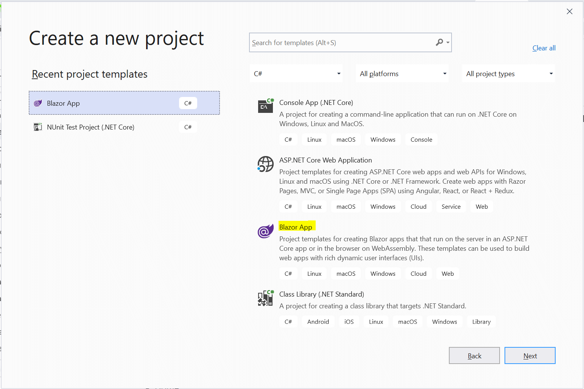Pick Class Library (.NET Standard) template title
Image resolution: width=584 pixels, height=389 pixels.
(x=321, y=294)
